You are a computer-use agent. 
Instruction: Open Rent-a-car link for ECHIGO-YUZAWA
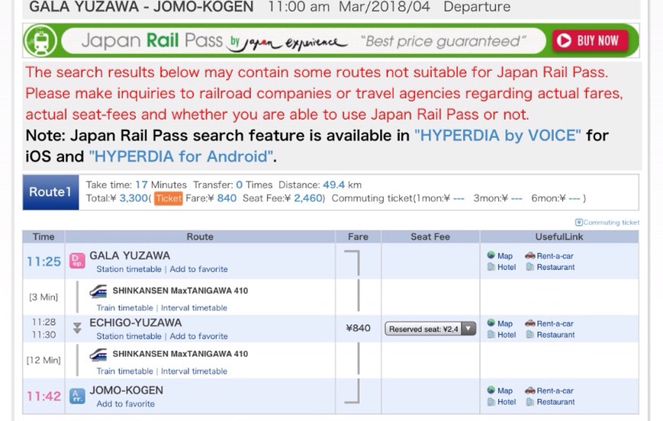tap(555, 324)
